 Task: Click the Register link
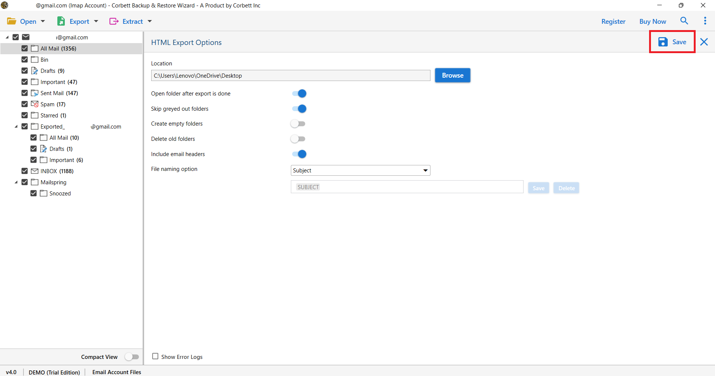pyautogui.click(x=613, y=22)
